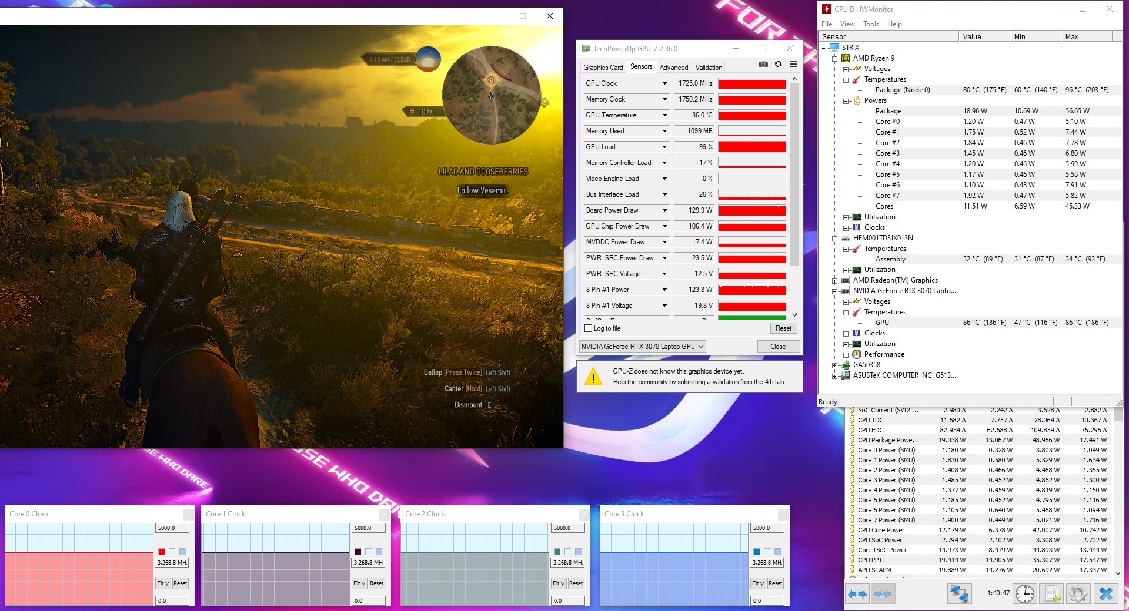
Task: Close the Core 0 Clock graph window
Action: pos(188,514)
